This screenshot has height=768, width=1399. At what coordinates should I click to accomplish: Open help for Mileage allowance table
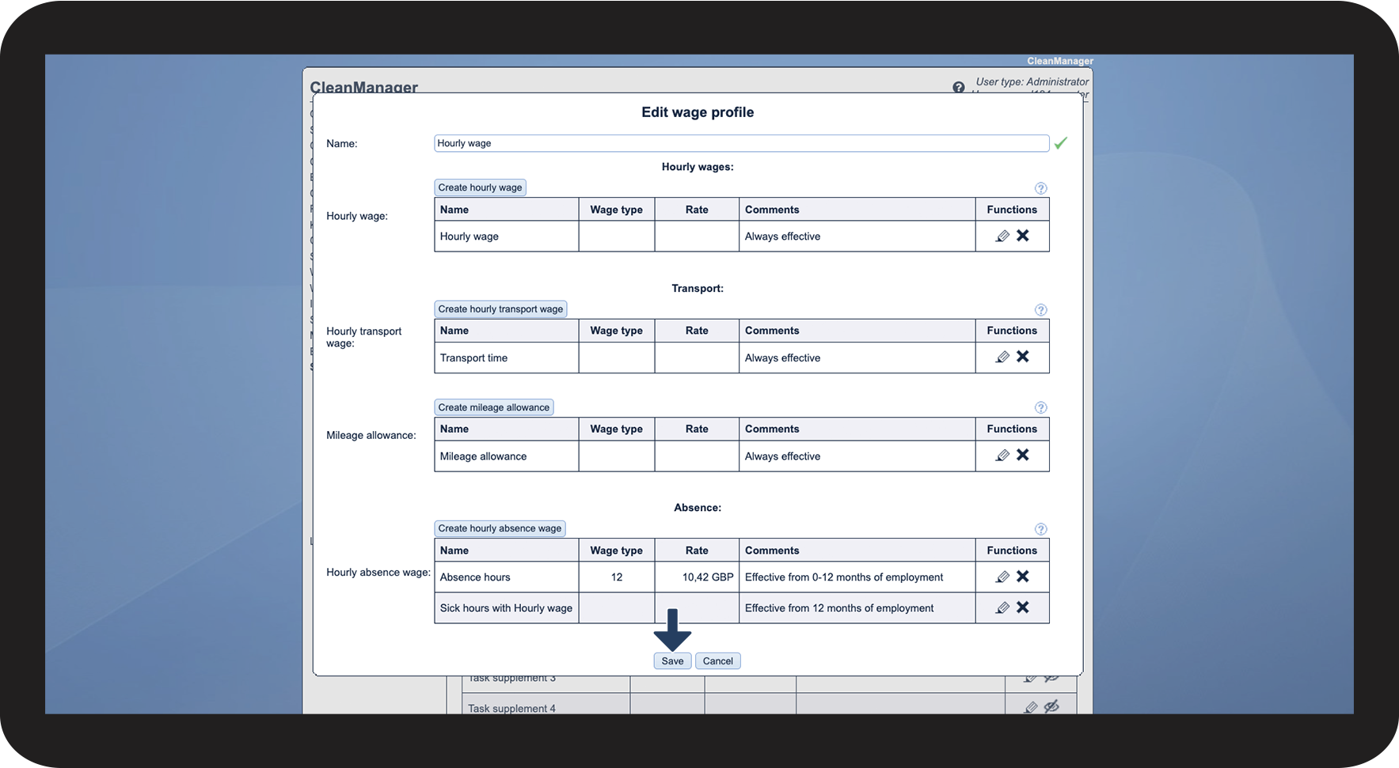1040,408
